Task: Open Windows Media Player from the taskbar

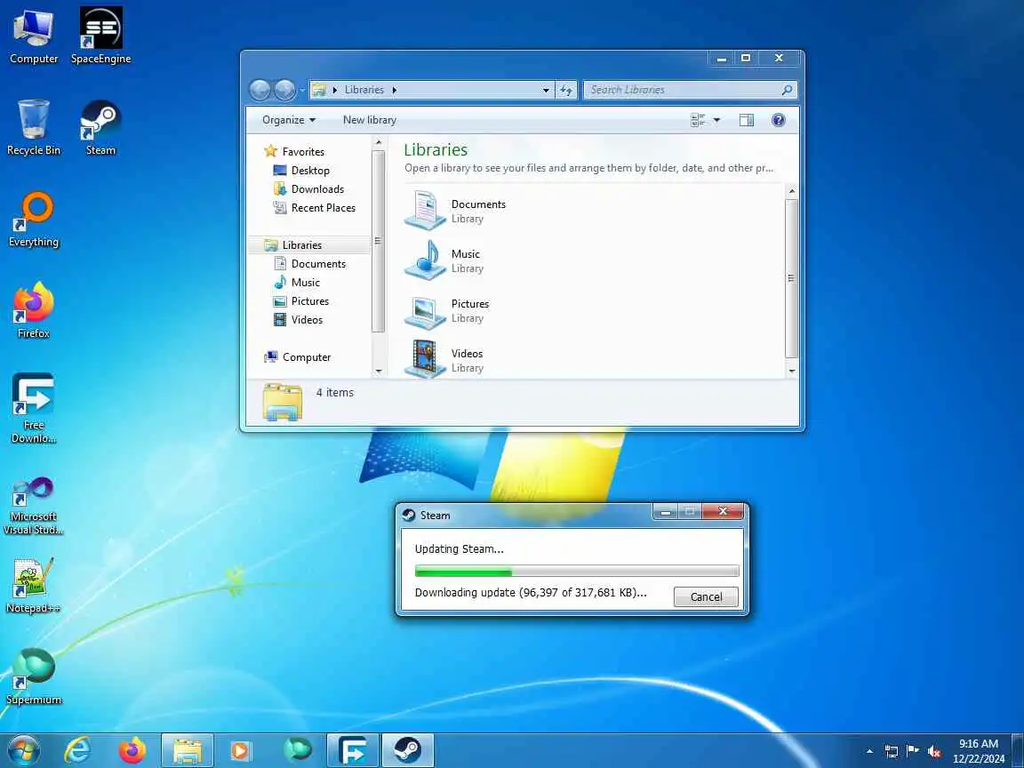Action: 241,750
